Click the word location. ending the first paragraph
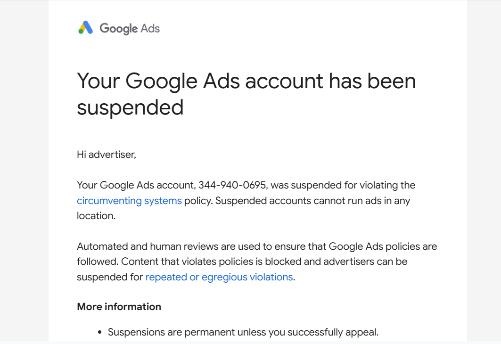501x344 pixels. click(x=96, y=216)
